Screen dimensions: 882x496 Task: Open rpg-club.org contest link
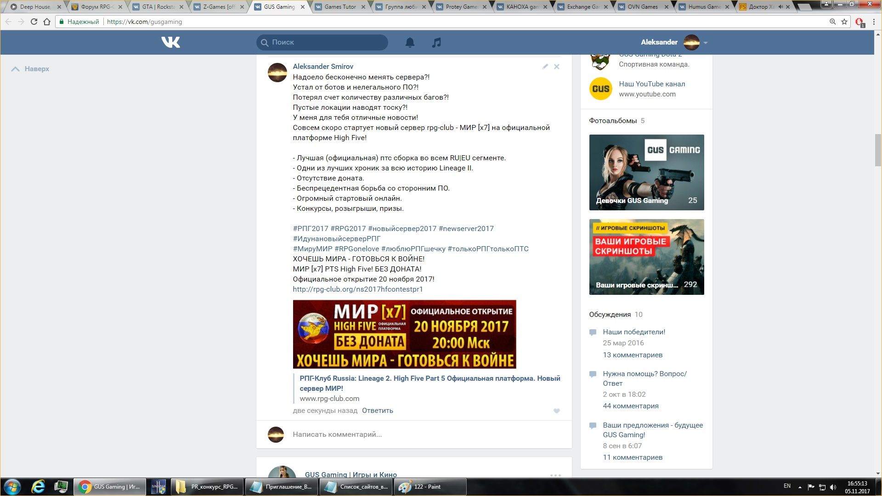pos(357,289)
